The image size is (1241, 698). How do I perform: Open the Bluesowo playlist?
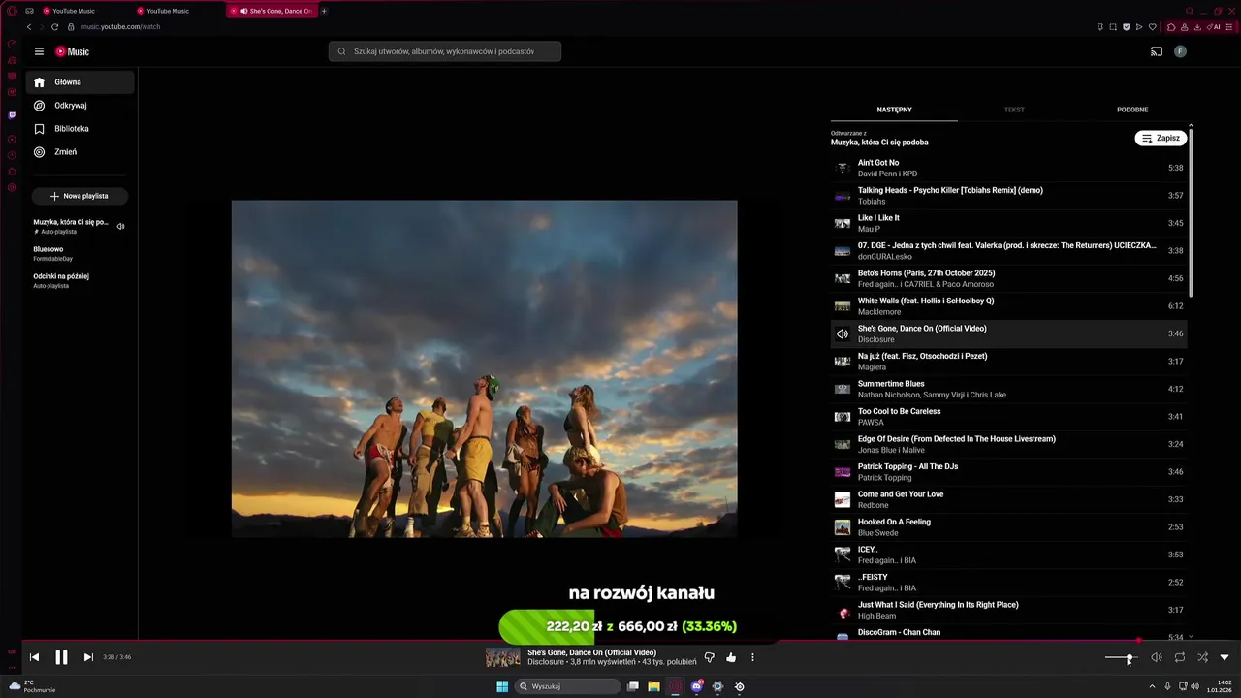click(x=80, y=253)
